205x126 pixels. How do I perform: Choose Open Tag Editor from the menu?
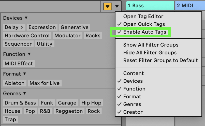click(x=143, y=16)
